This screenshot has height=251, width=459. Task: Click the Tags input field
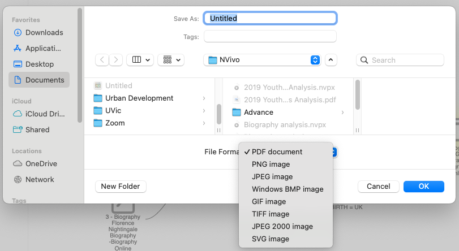270,37
